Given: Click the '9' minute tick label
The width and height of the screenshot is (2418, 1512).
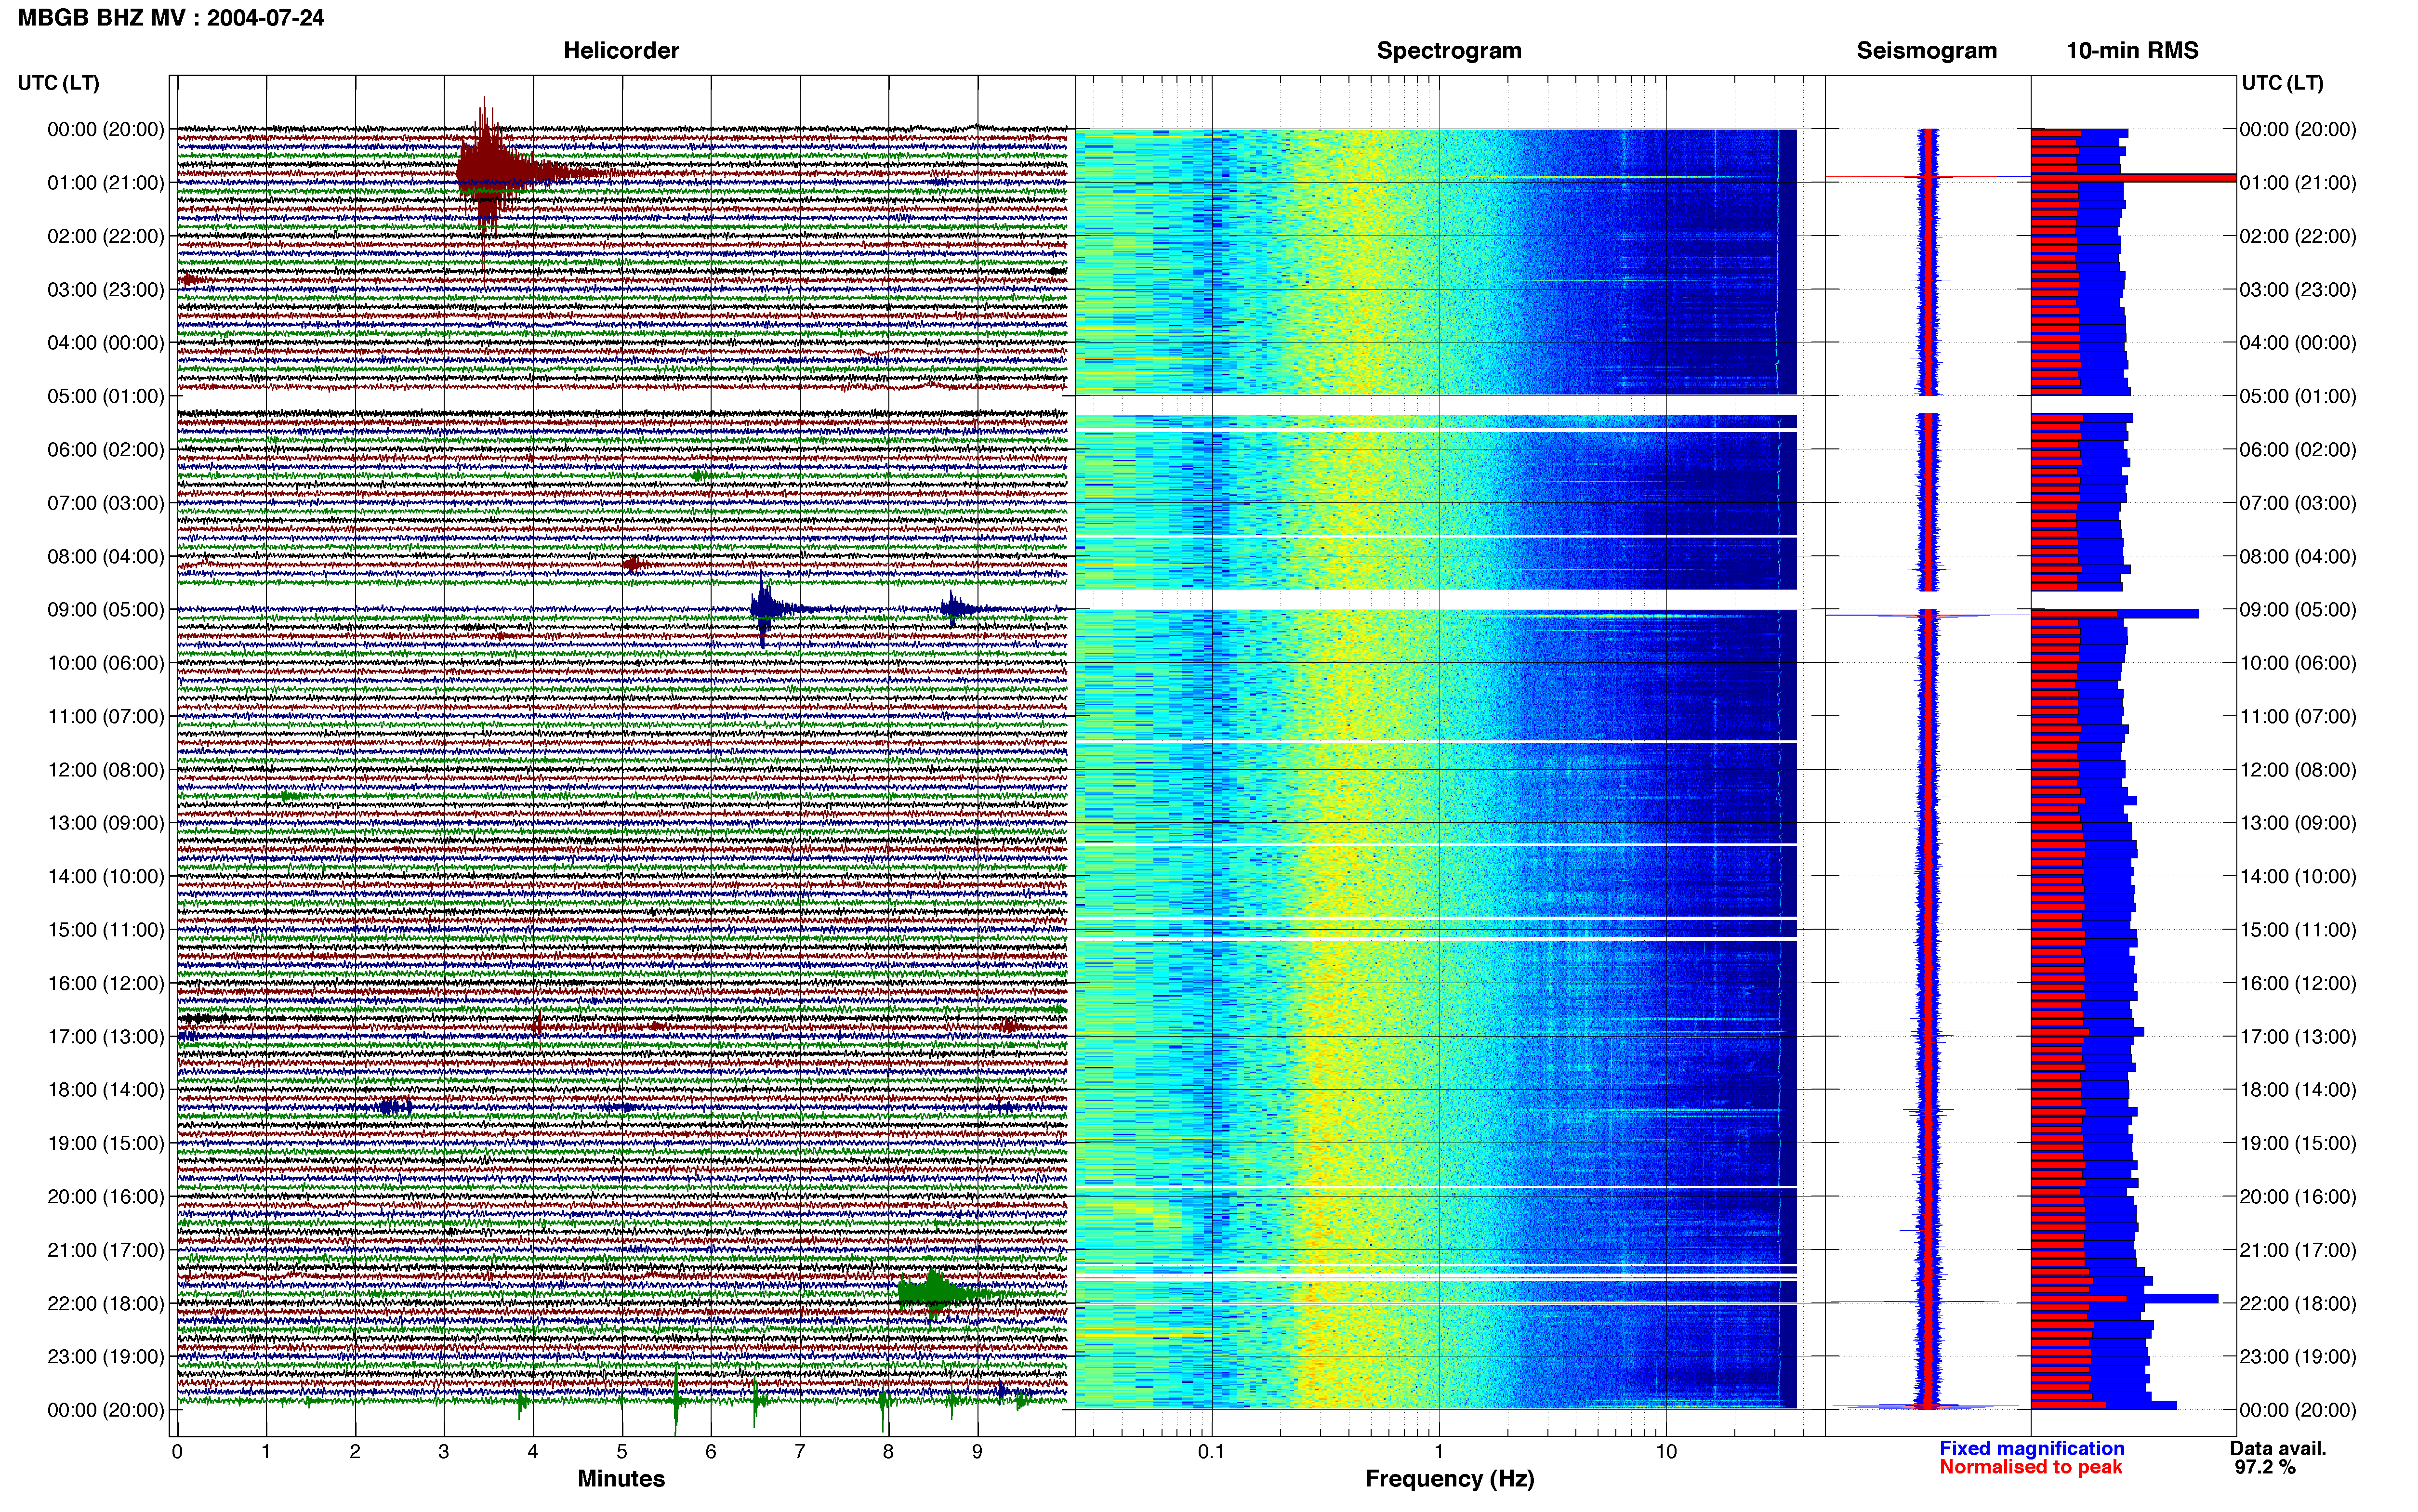Looking at the screenshot, I should pyautogui.click(x=977, y=1451).
